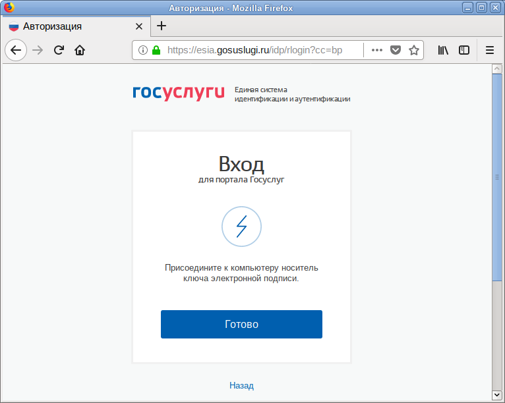
Task: Follow the Назад link
Action: coord(241,385)
